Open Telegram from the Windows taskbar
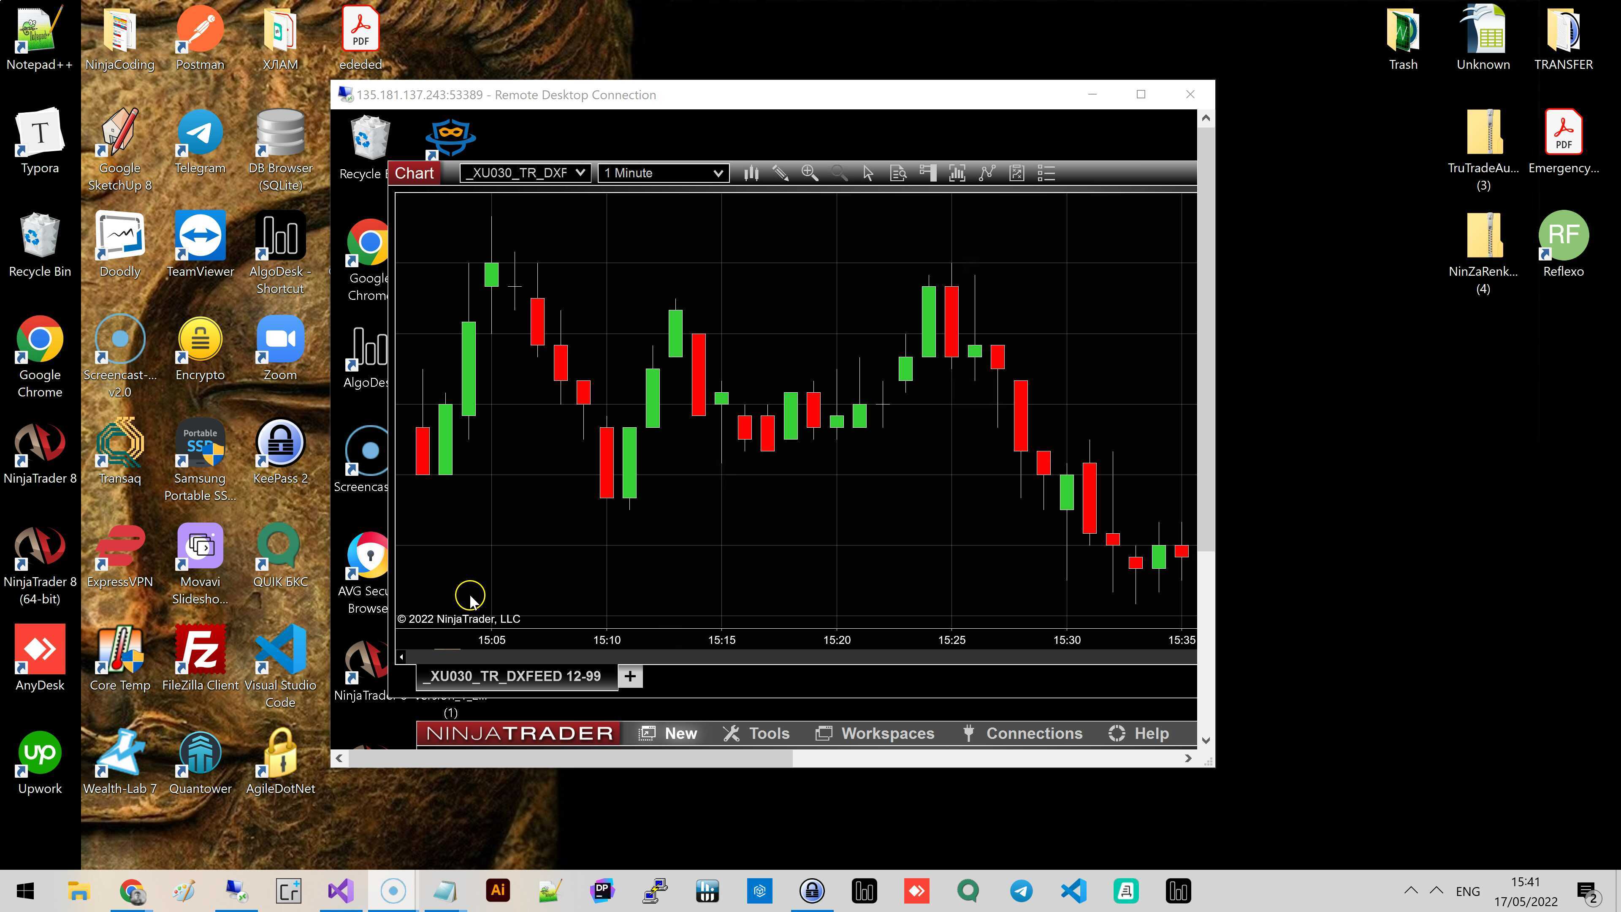The height and width of the screenshot is (912, 1621). click(x=1021, y=890)
